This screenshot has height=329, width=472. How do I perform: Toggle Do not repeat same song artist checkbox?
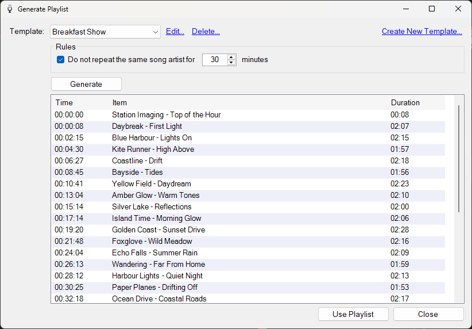point(60,60)
